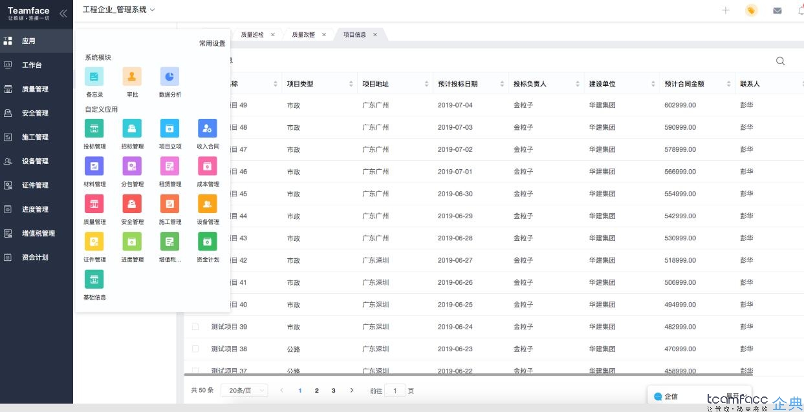Open 质量管理 in the sidebar
Screen dimensions: 804x412
click(x=36, y=89)
